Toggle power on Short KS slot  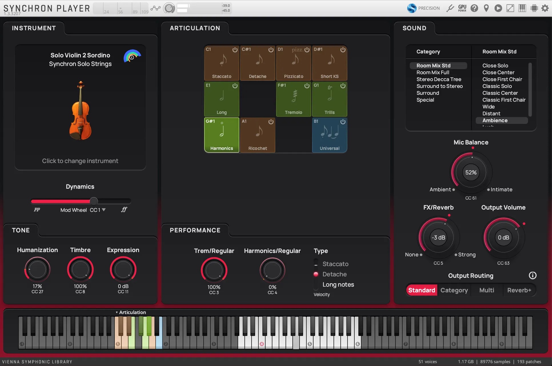tap(343, 50)
